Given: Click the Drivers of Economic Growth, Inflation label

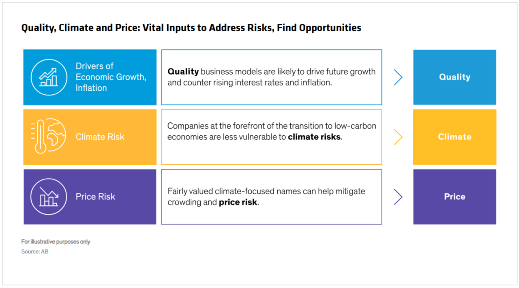Looking at the screenshot, I should [x=111, y=77].
